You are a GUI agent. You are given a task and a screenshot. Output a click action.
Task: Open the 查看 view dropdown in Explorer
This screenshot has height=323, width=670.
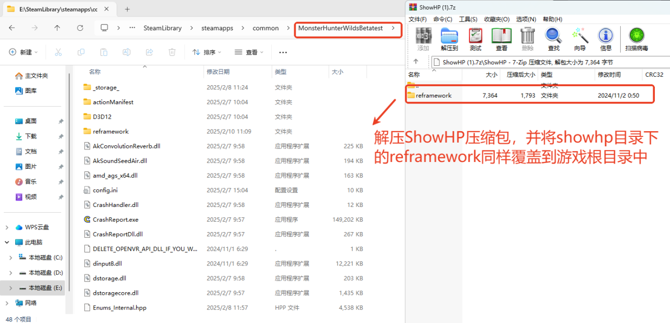249,52
